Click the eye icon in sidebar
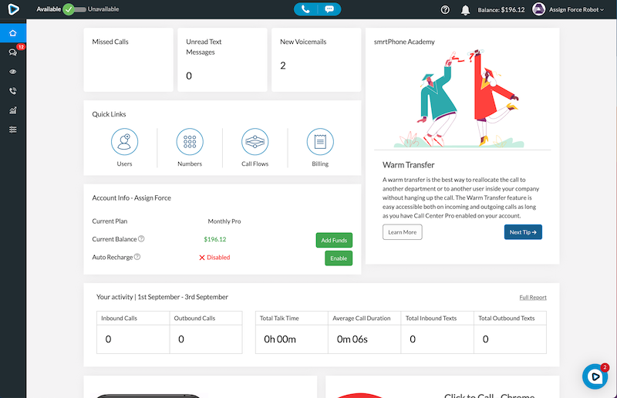This screenshot has height=398, width=617. (x=12, y=72)
